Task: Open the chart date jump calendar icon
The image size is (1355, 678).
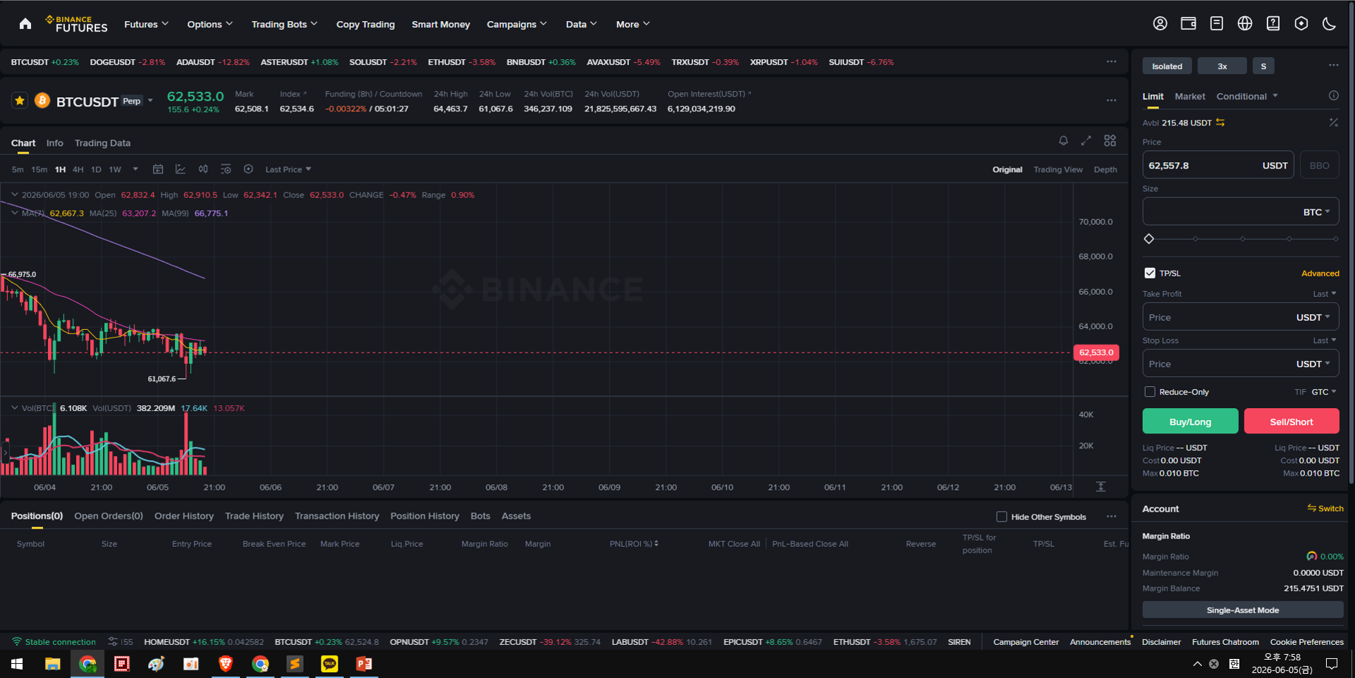Action: coord(158,169)
